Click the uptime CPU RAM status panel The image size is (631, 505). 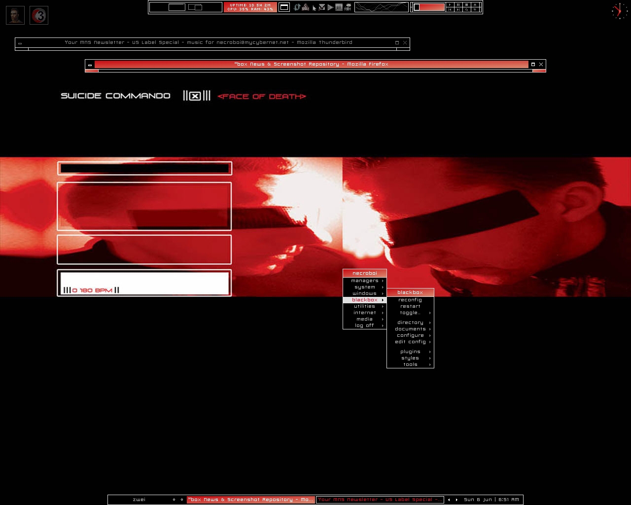tap(250, 7)
